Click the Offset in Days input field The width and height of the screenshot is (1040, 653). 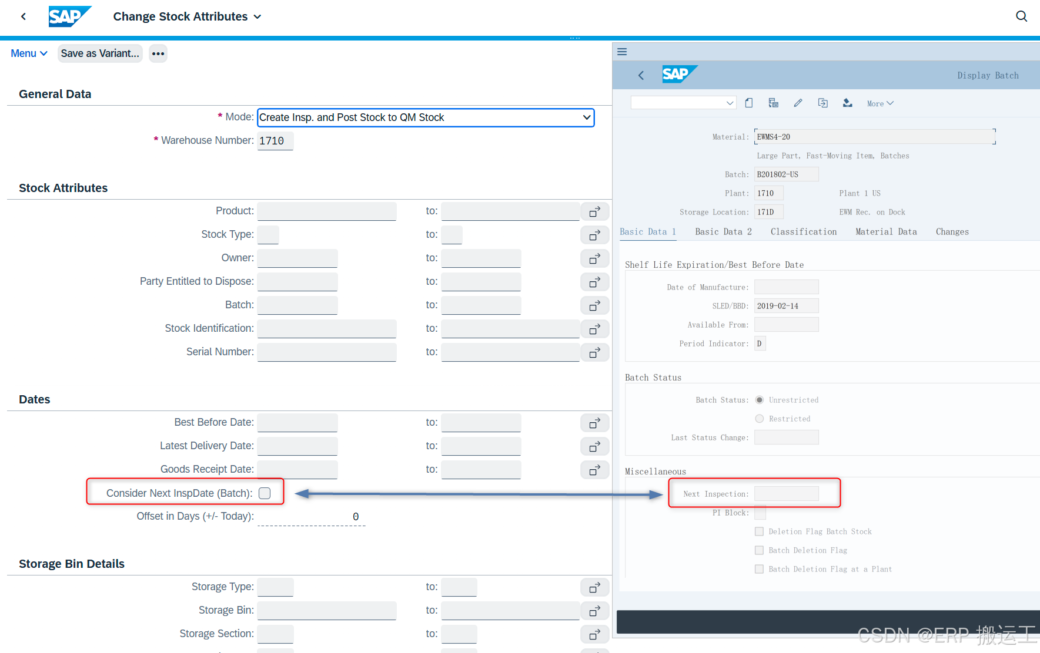(312, 517)
